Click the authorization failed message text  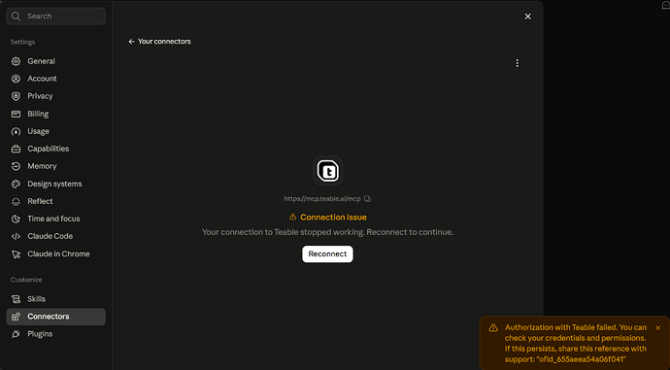pos(576,343)
